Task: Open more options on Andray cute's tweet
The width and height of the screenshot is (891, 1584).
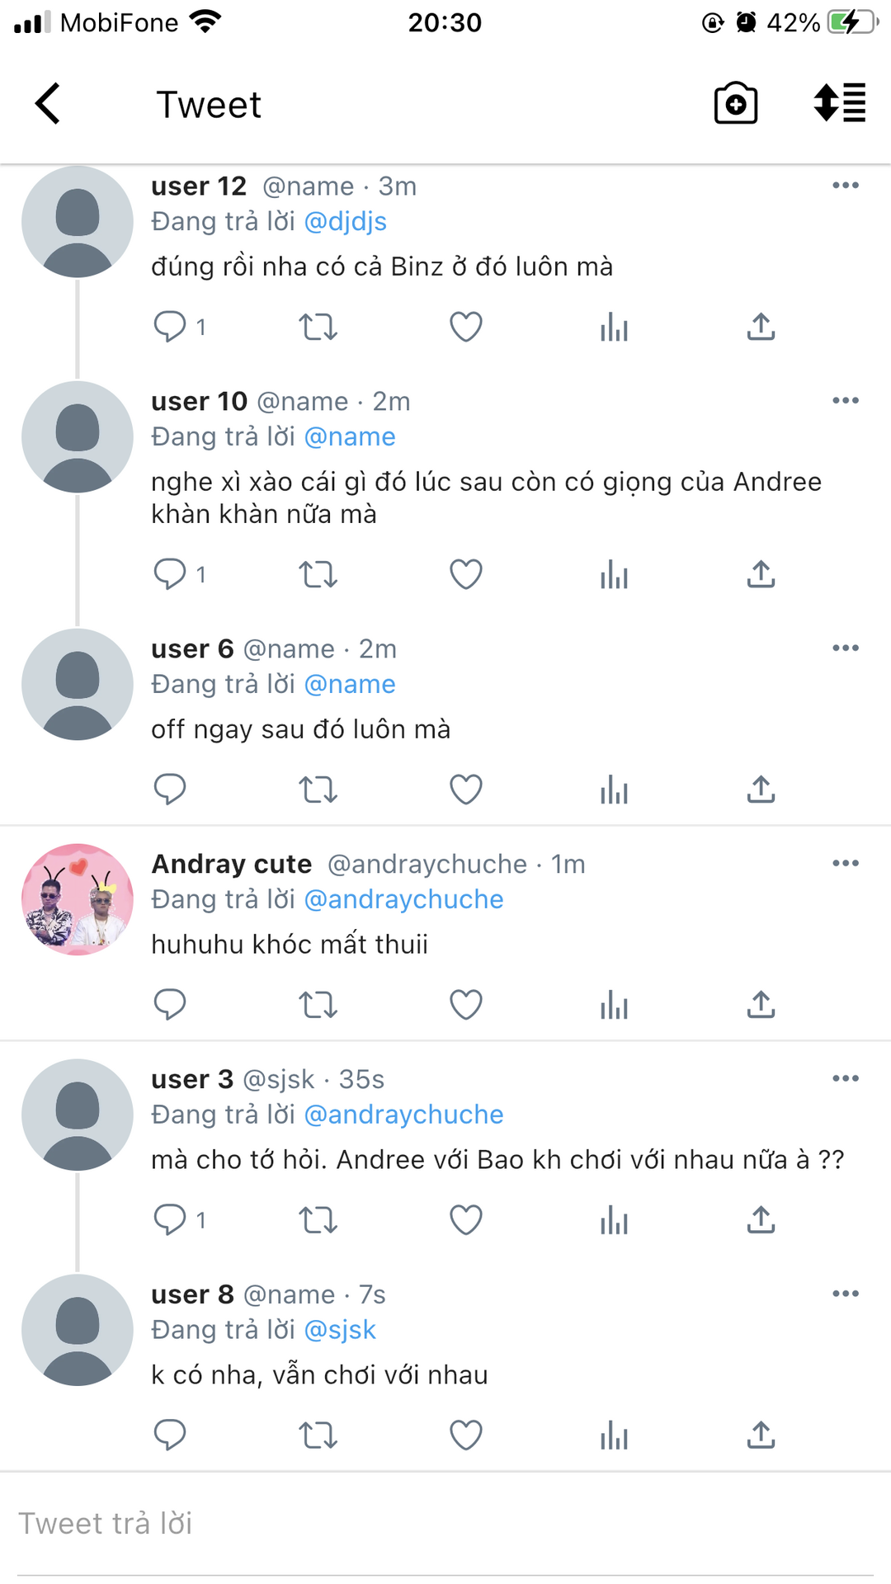Action: click(x=845, y=864)
